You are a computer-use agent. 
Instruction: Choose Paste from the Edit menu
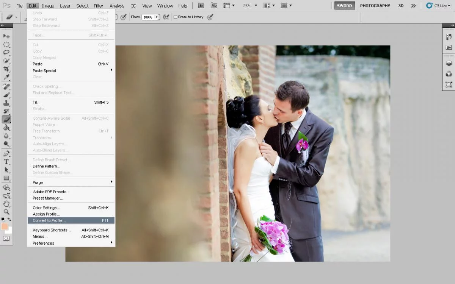coord(71,64)
